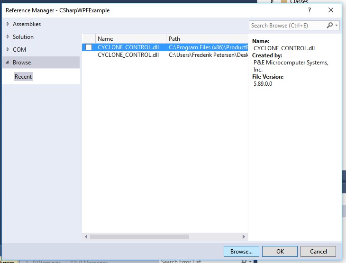Expand the Solution category arrow
Image resolution: width=346 pixels, height=263 pixels.
[8, 36]
